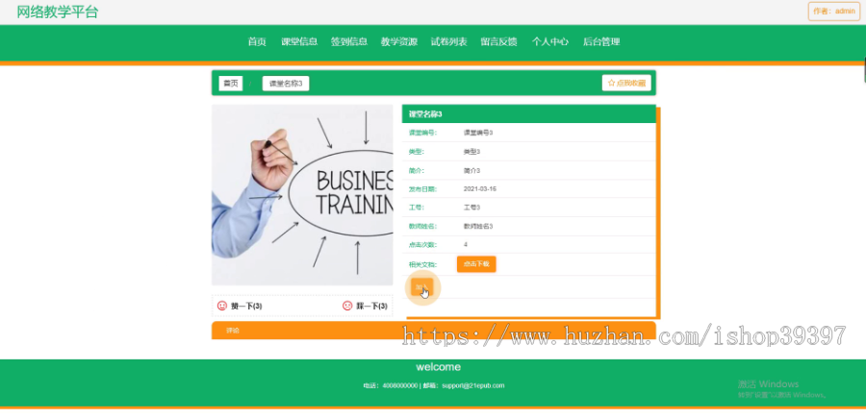Click the 类型3 value
866x419 pixels.
point(471,152)
